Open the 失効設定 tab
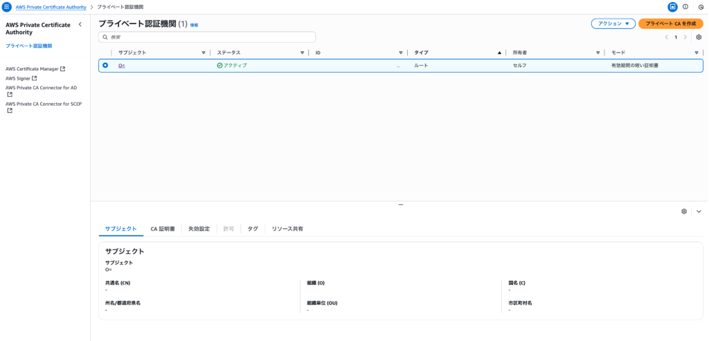Screen dimensions: 709x341 [x=199, y=229]
